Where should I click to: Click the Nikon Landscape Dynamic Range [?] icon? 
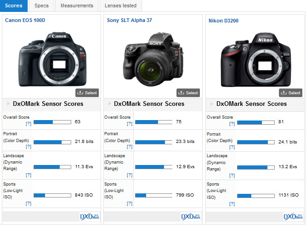[x=232, y=175]
